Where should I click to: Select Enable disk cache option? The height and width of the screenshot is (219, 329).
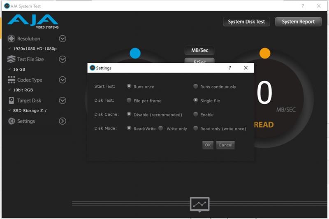click(196, 114)
